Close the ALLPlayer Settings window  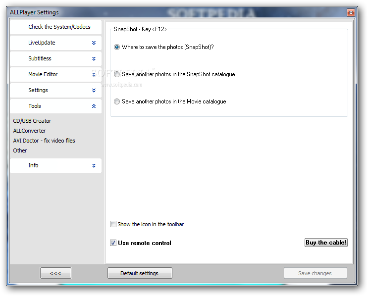(351, 12)
